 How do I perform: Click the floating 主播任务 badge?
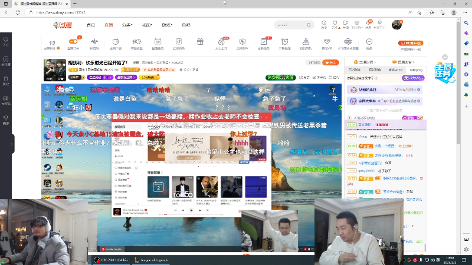point(445,72)
